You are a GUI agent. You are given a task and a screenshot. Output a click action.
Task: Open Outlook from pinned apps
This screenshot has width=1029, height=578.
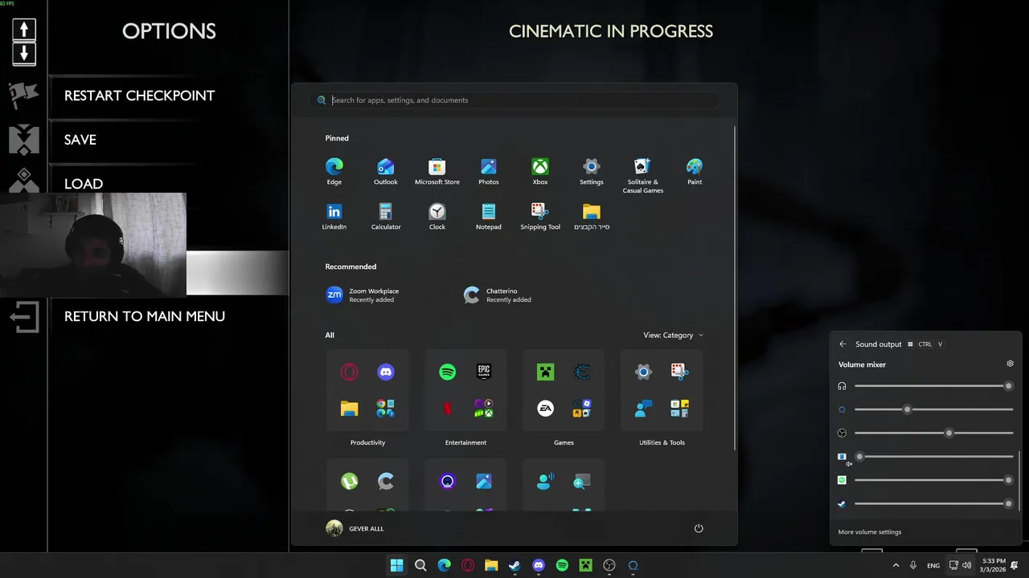[386, 171]
